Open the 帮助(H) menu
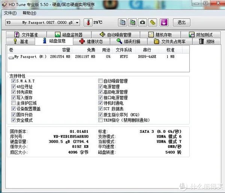The image size is (225, 193). pyautogui.click(x=29, y=13)
